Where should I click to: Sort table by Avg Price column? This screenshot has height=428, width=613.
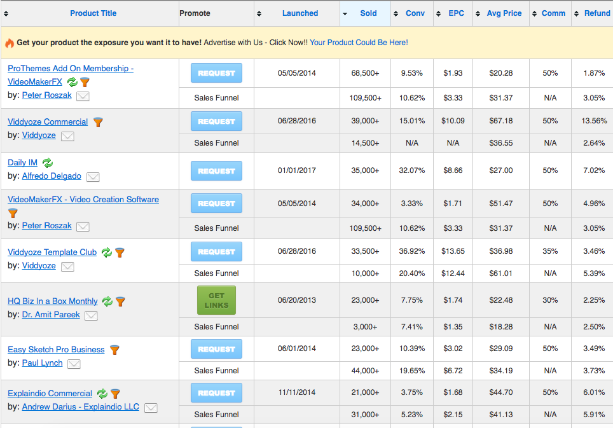tap(504, 13)
